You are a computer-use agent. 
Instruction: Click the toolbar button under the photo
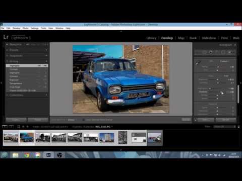click(x=186, y=120)
